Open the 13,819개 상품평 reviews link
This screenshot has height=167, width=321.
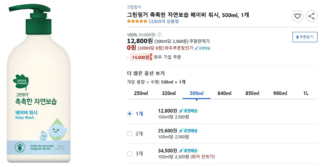pyautogui.click(x=163, y=21)
